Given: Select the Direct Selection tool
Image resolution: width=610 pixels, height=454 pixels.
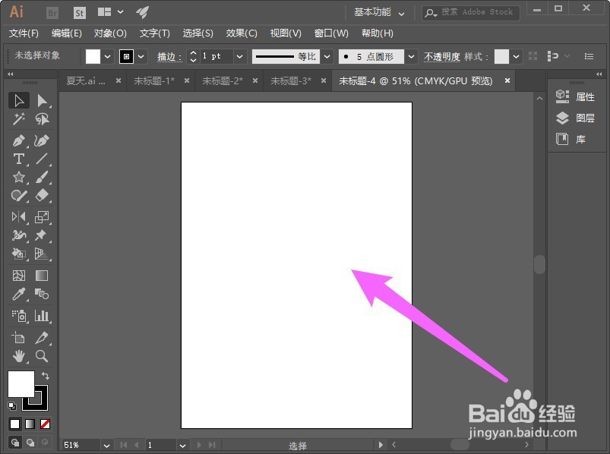Looking at the screenshot, I should point(42,100).
